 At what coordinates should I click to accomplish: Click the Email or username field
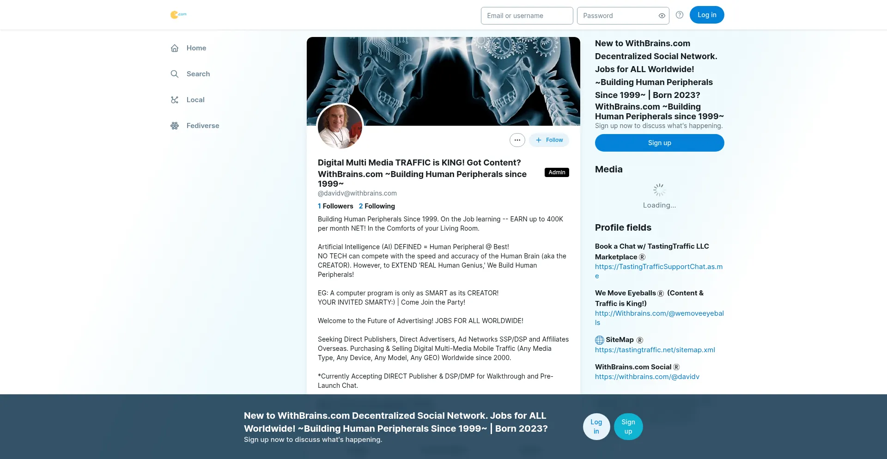pyautogui.click(x=527, y=16)
